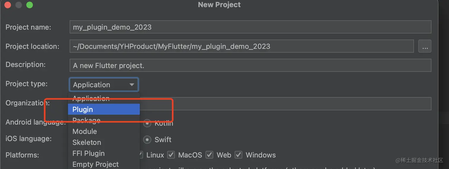The image size is (449, 169).
Task: Choose Skeleton from the dropdown list
Action: tap(87, 142)
